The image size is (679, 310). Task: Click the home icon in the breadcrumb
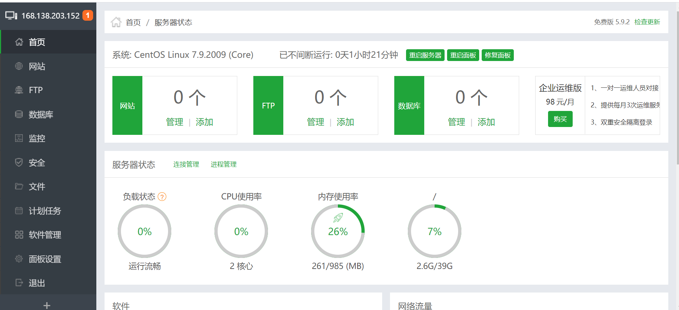tap(116, 22)
